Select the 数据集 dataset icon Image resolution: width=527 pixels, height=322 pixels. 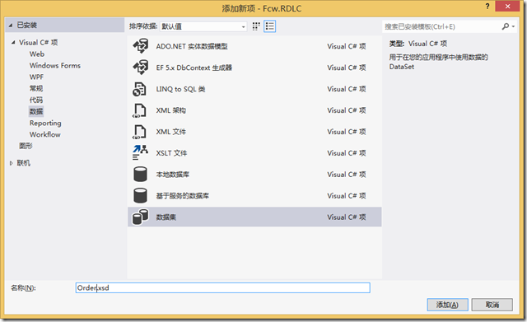click(x=140, y=217)
